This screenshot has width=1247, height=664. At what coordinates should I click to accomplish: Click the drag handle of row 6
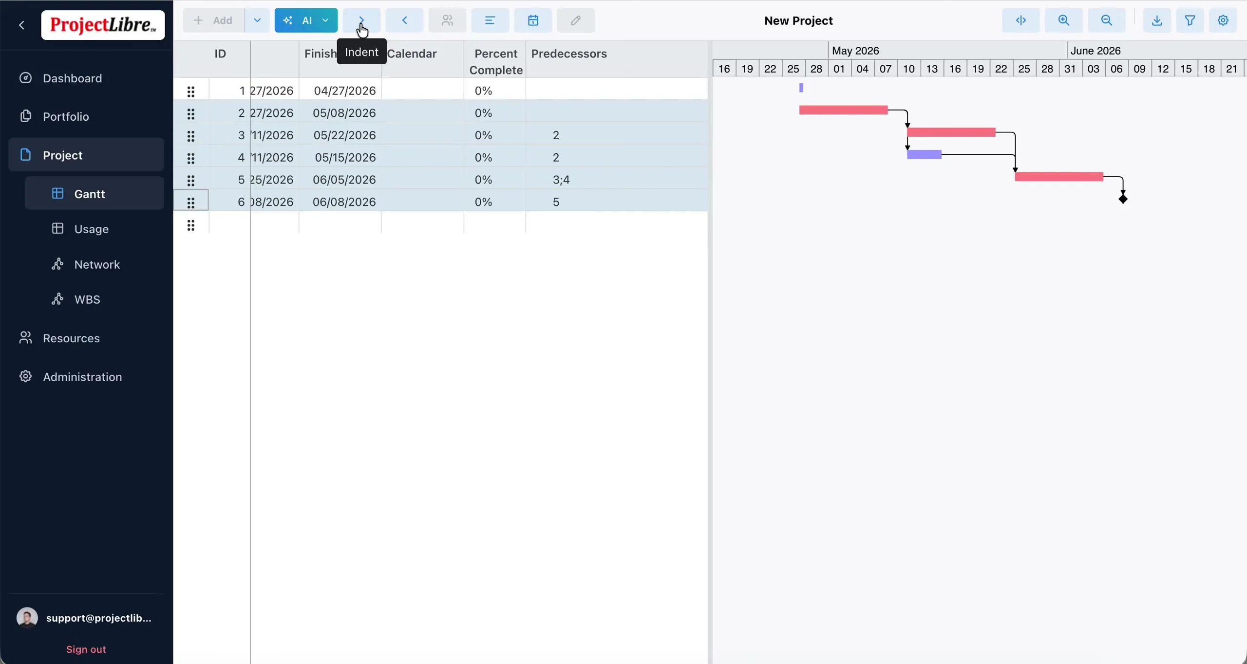click(191, 203)
